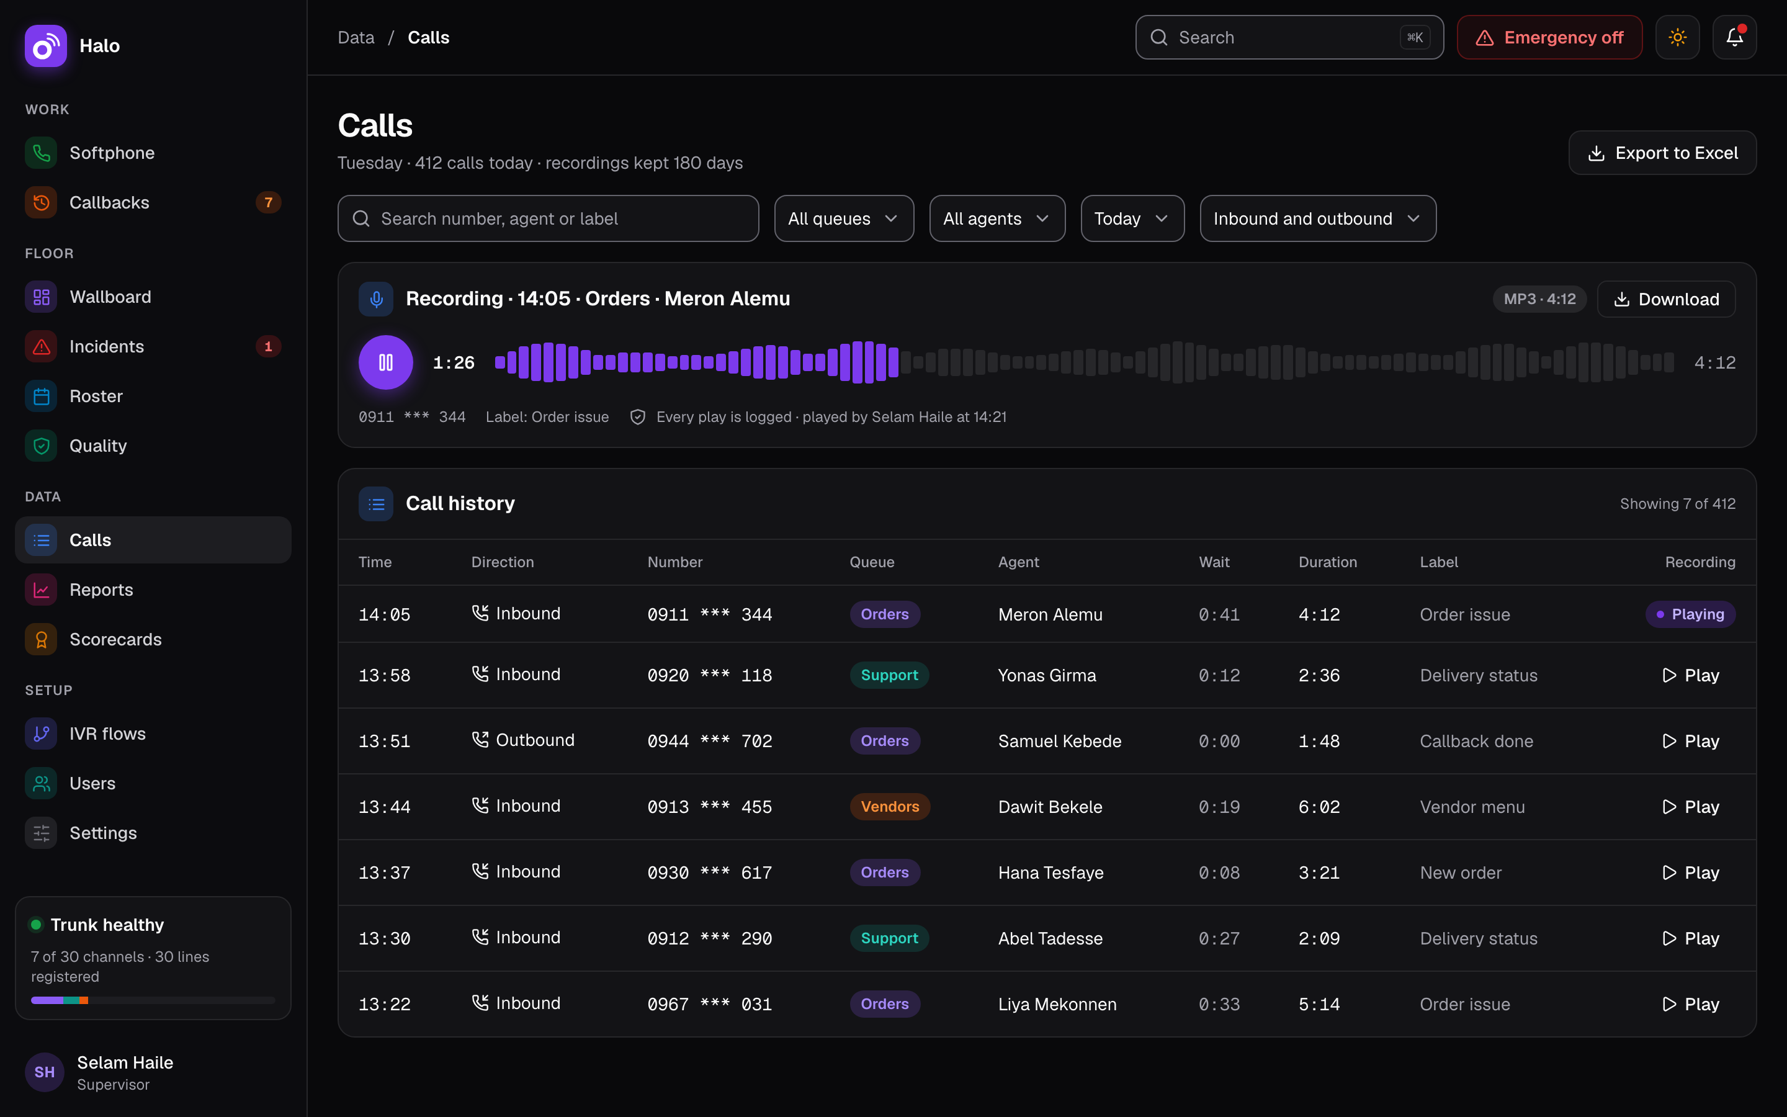Open Softphone from the sidebar

tap(153, 153)
